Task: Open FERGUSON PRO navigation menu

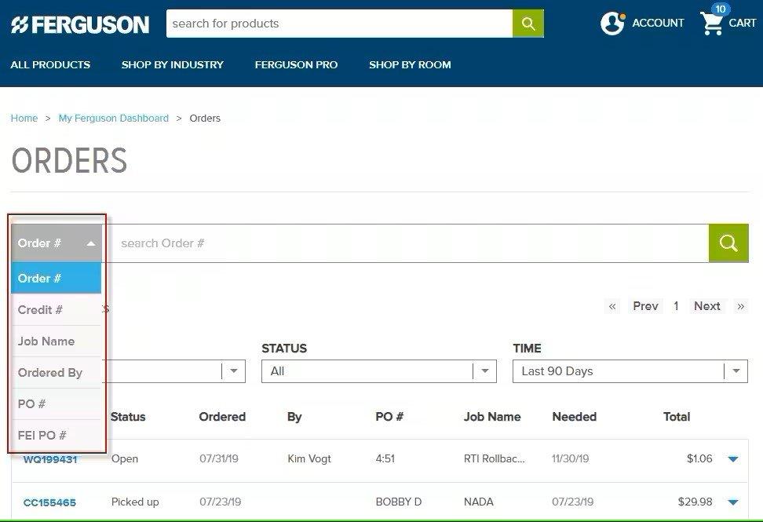Action: pyautogui.click(x=296, y=64)
